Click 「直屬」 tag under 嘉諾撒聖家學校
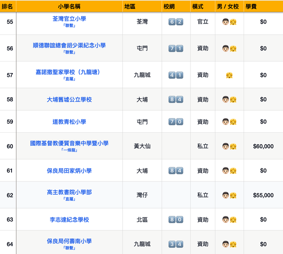283x254 pixels. click(x=69, y=79)
